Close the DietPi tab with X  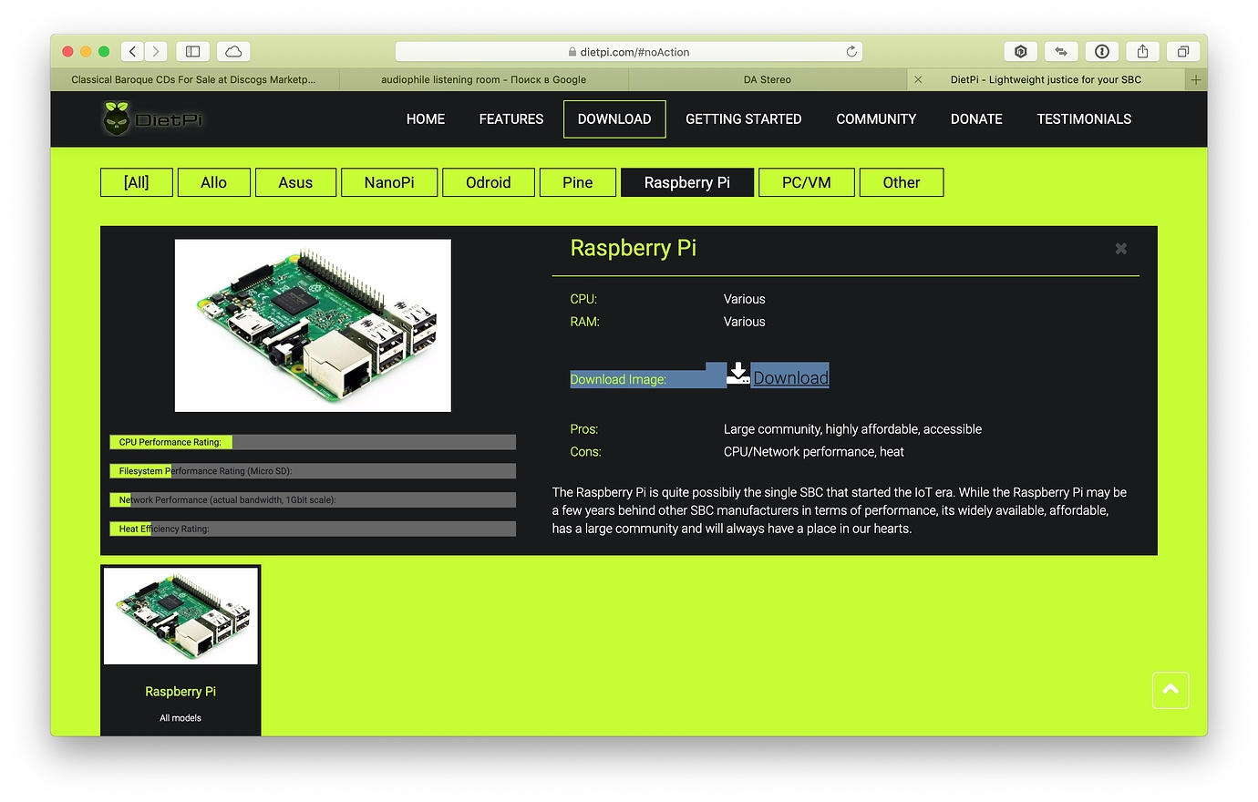pyautogui.click(x=918, y=80)
